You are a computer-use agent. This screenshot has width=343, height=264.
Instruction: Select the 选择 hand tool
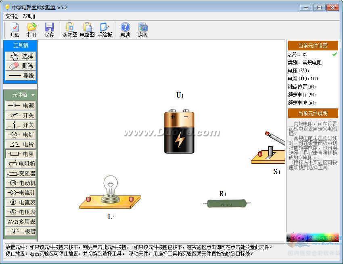[21, 56]
